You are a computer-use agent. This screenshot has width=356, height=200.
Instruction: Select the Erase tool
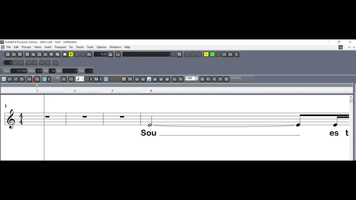tap(16, 79)
